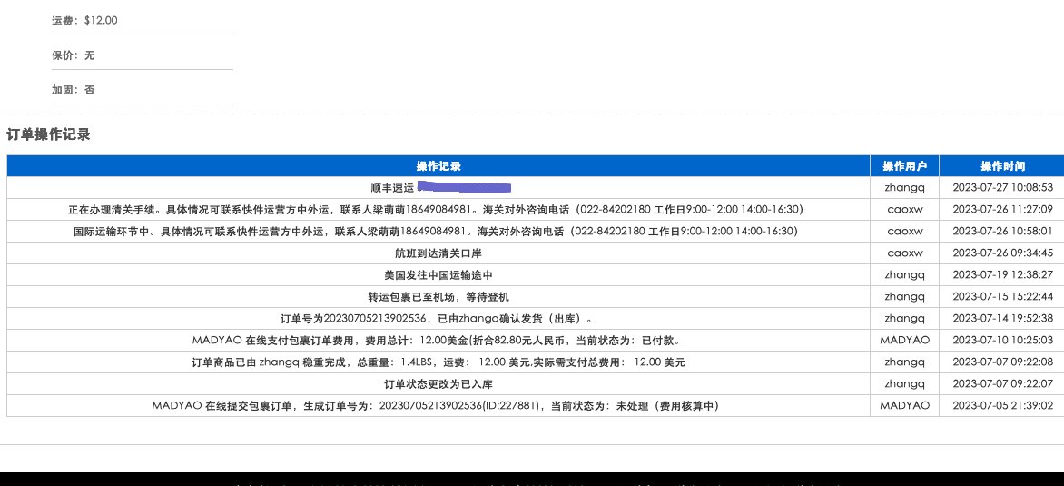The image size is (1064, 486).
Task: Select the 国际运输环节中 record text
Action: click(435, 232)
